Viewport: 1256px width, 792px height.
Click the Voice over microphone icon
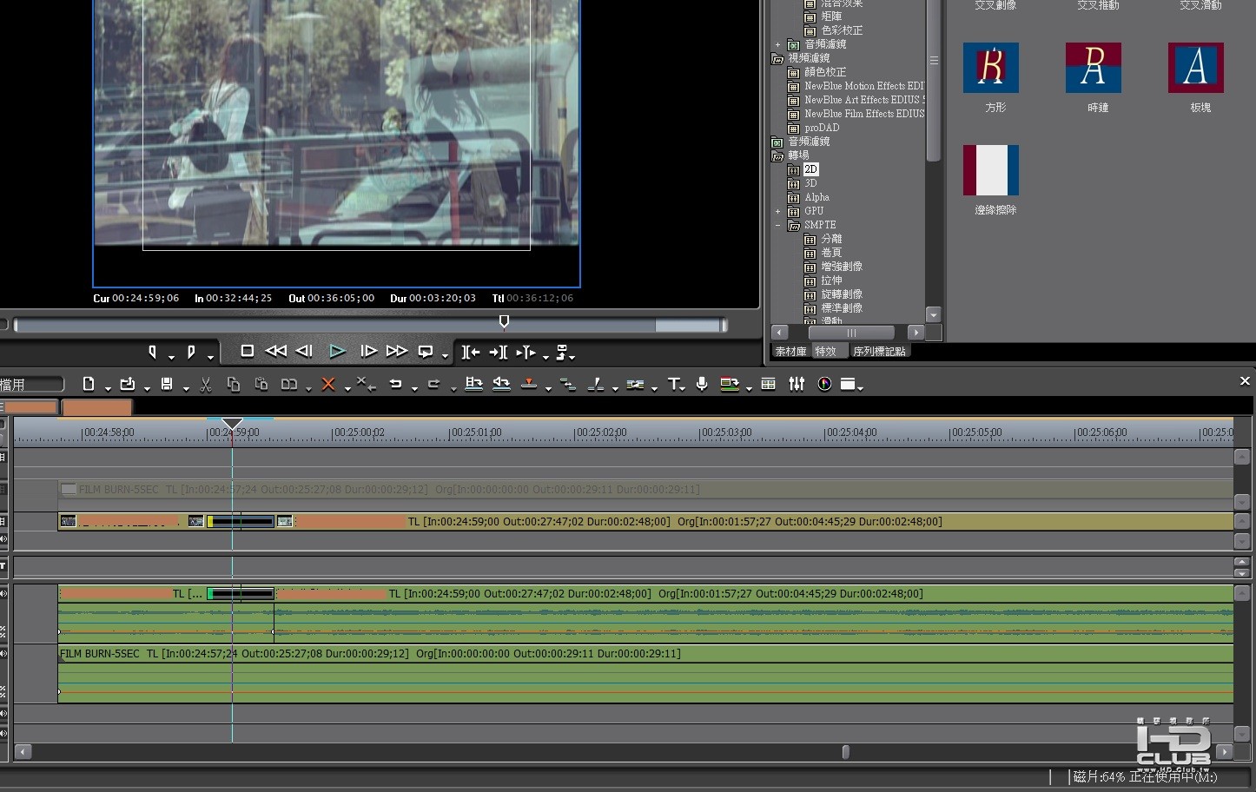pos(702,384)
